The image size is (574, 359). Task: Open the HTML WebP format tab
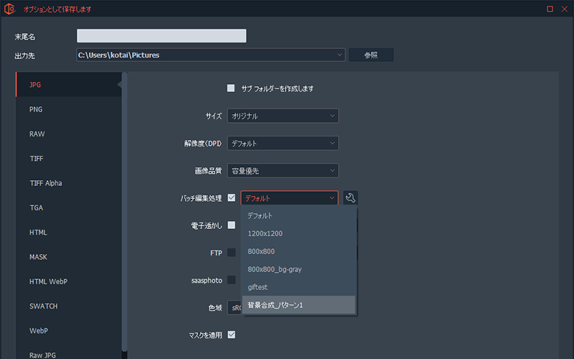[48, 281]
